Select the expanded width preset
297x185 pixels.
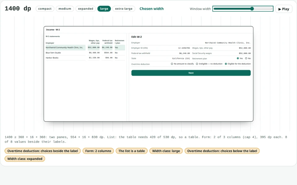86,9
